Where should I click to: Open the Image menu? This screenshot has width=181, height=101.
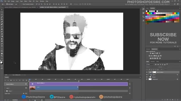(x=13, y=1)
